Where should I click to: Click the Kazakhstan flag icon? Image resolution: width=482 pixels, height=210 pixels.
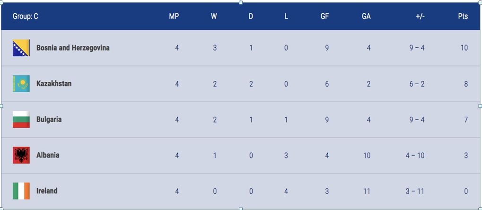(21, 84)
